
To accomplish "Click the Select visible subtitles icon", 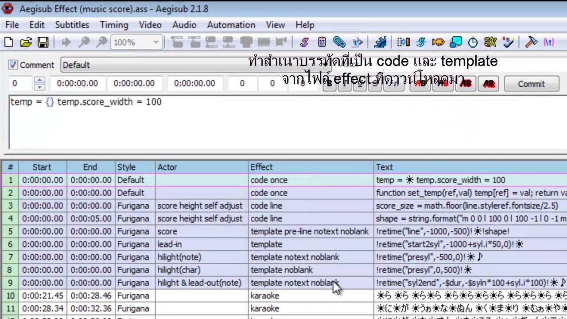I will (x=246, y=42).
